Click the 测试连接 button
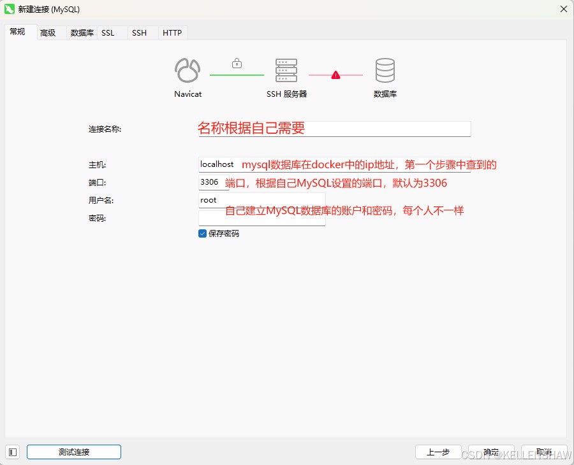This screenshot has height=465, width=574. tap(74, 452)
